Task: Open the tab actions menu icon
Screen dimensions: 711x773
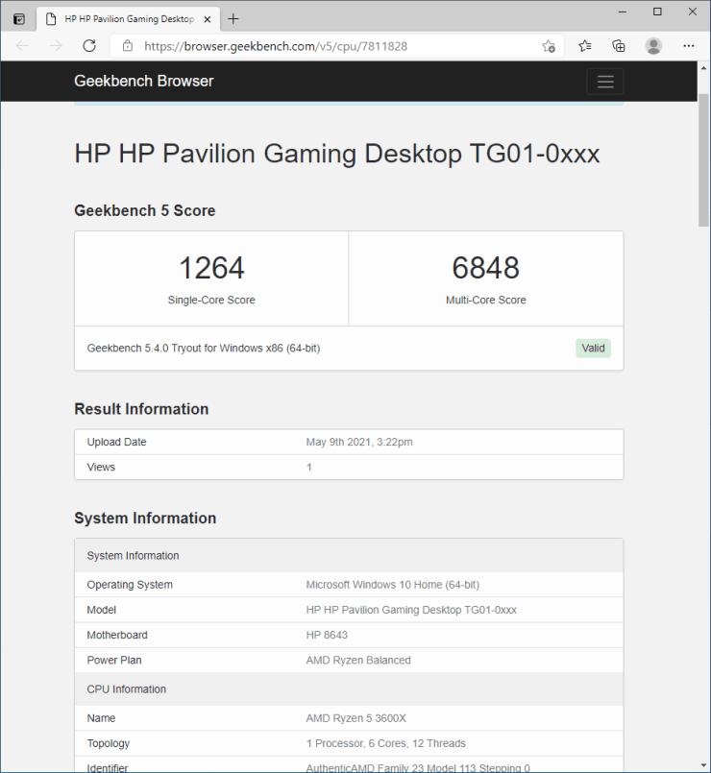Action: click(19, 19)
